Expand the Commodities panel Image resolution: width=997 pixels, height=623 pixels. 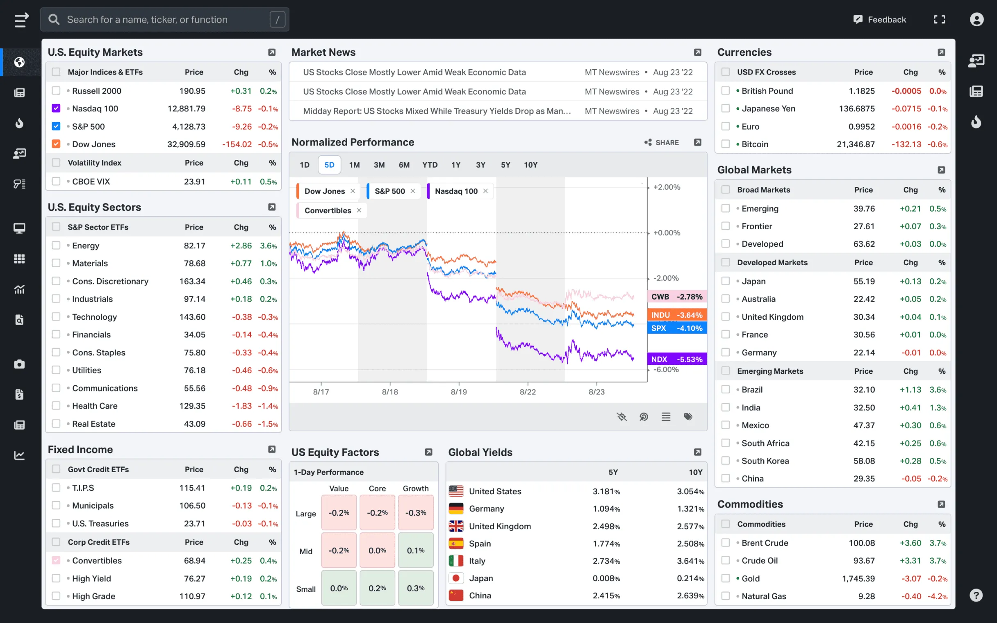(941, 504)
